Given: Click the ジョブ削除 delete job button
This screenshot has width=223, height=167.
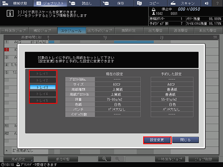Looking at the screenshot, I should pos(204,159).
